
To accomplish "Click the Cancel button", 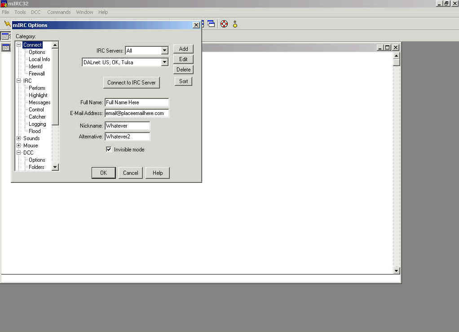I will pos(131,173).
